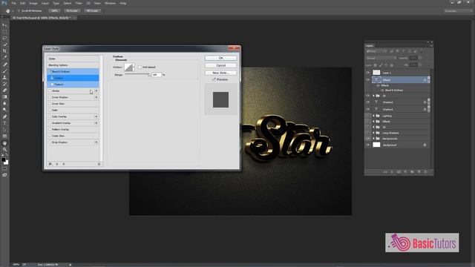Link layers icon in Layers panel footer
Image resolution: width=475 pixels, height=267 pixels.
click(x=385, y=171)
